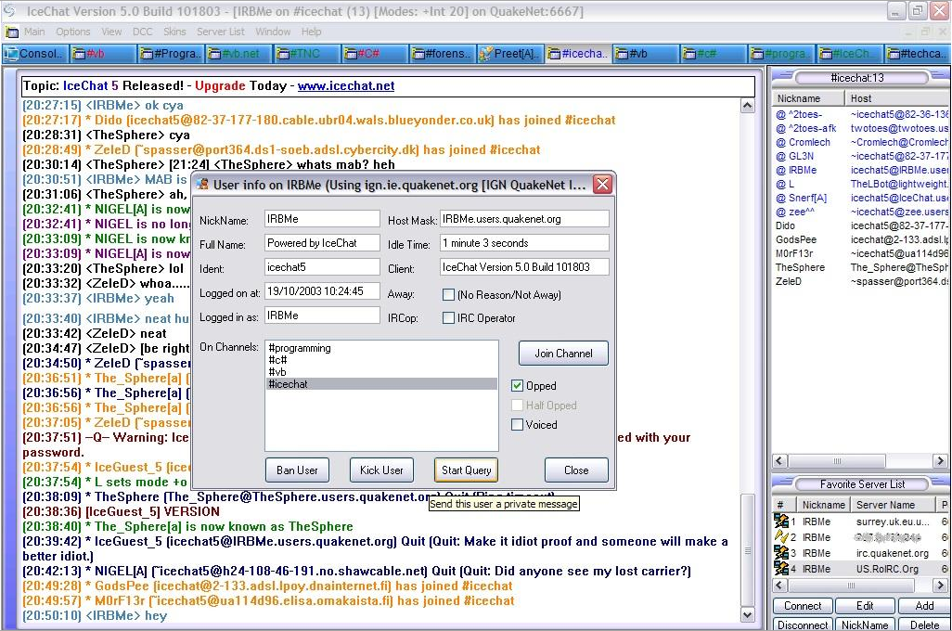
Task: Select #icechat in the On Channels list
Action: pyautogui.click(x=381, y=384)
